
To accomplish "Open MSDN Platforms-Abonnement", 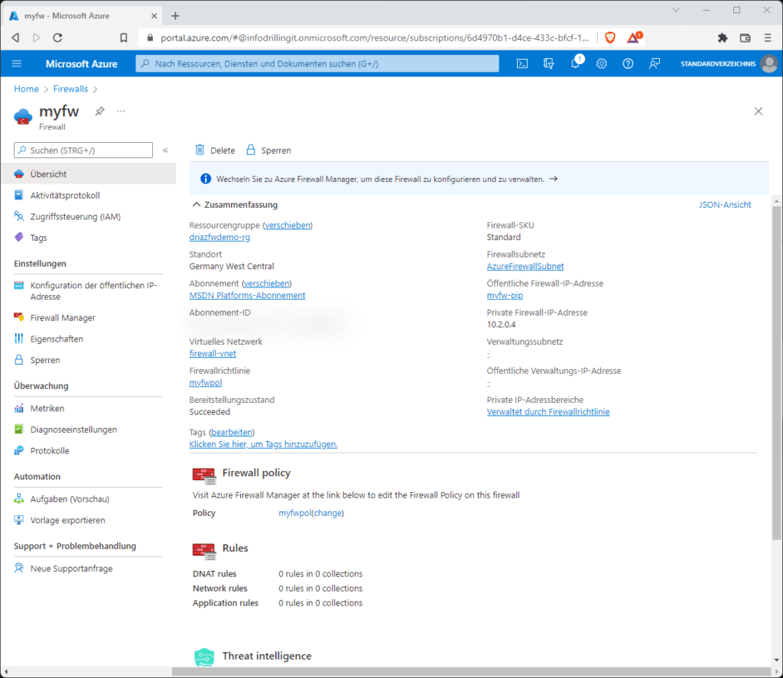I will click(247, 295).
